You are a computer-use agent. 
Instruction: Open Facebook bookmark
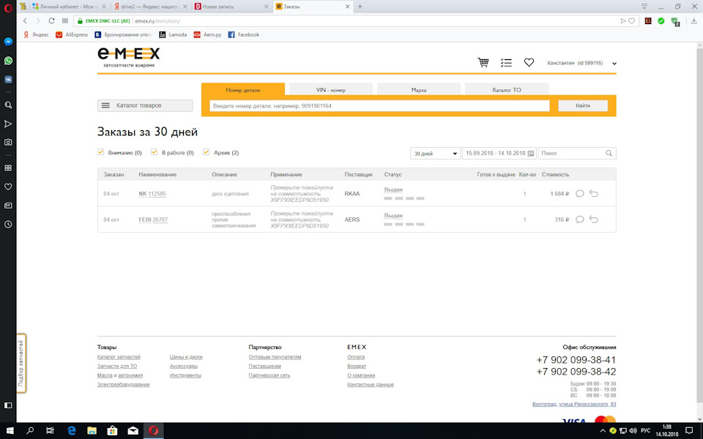pos(244,34)
